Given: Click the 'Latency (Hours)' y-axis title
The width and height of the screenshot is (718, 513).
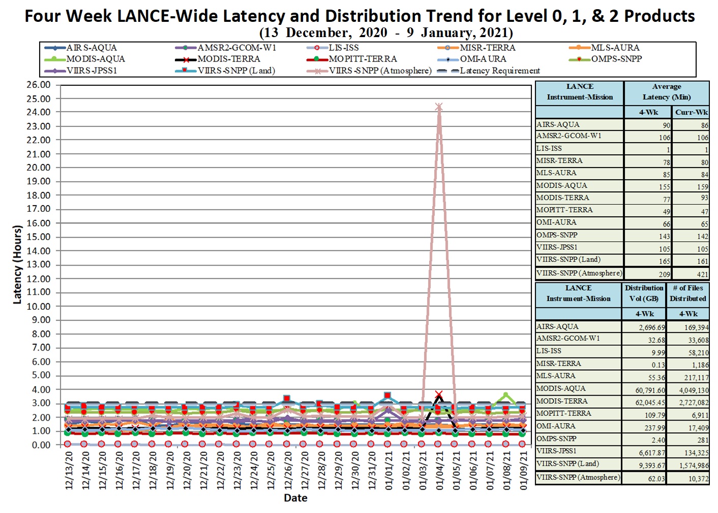Looking at the screenshot, I should pos(17,265).
